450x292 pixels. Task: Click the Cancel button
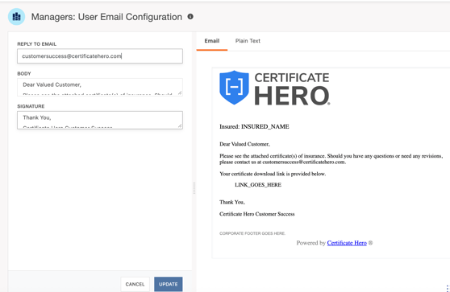click(x=135, y=284)
